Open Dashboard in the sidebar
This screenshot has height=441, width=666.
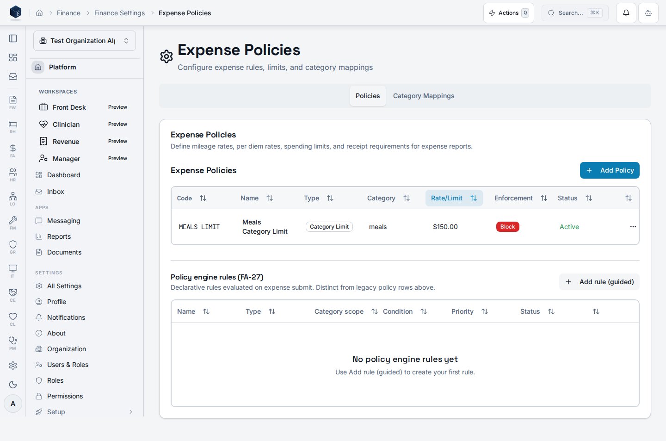pyautogui.click(x=85, y=175)
